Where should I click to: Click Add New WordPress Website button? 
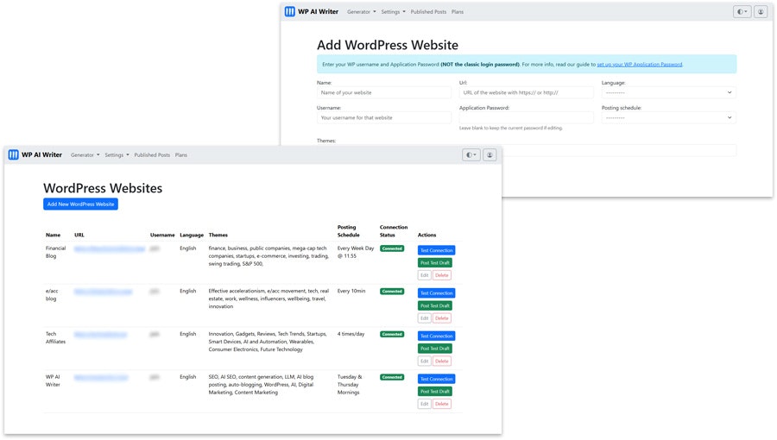pos(80,204)
